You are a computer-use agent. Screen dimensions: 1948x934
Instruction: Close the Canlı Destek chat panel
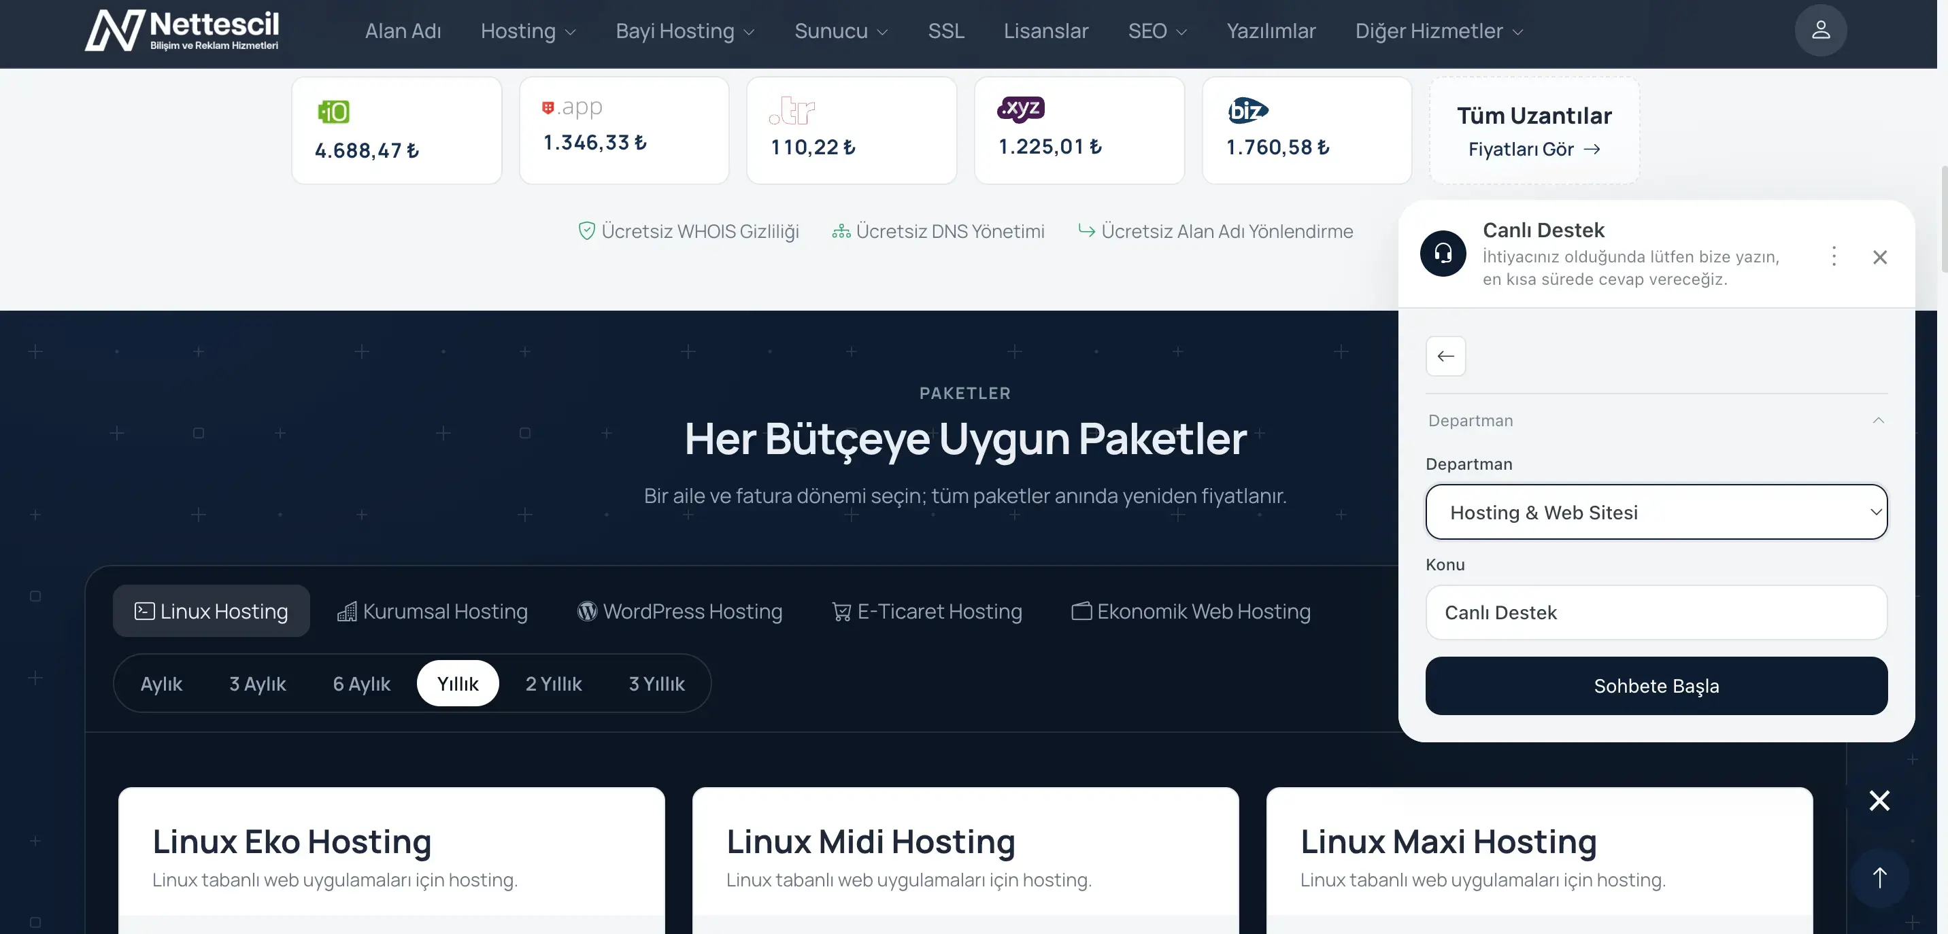point(1879,257)
